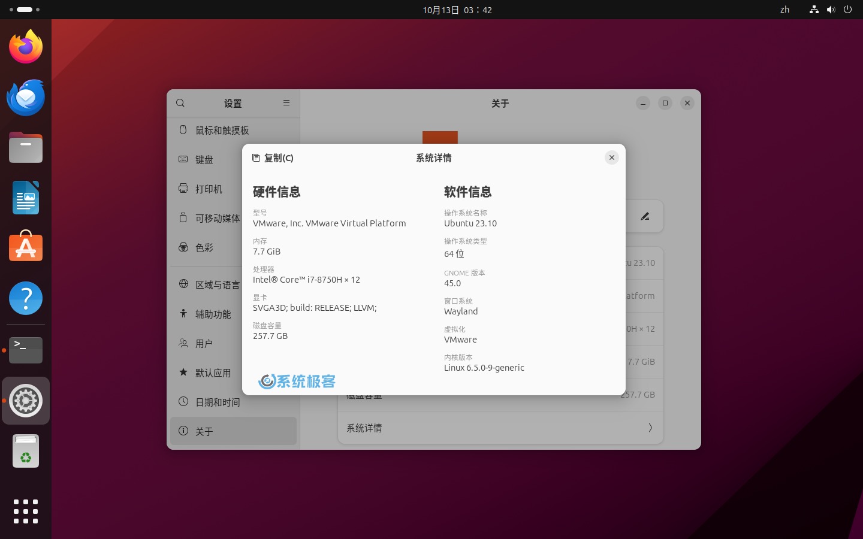Click the 复制(C) button label
Viewport: 863px width, 539px height.
(279, 158)
